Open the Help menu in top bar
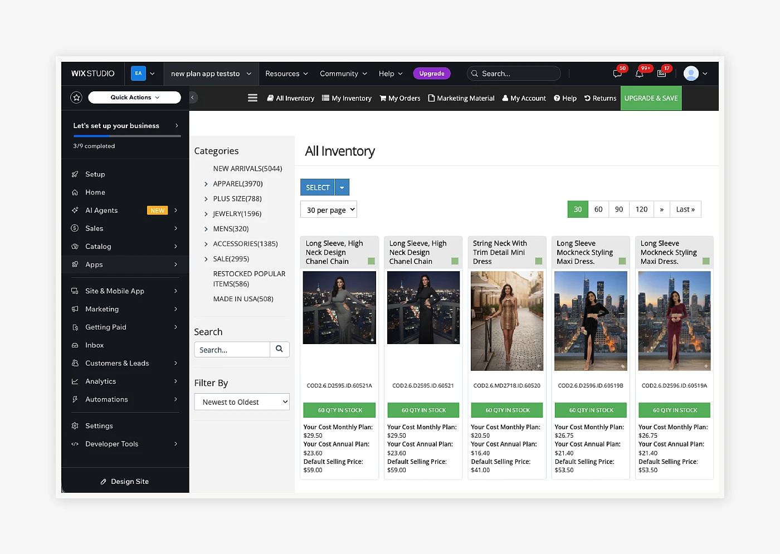 click(391, 73)
